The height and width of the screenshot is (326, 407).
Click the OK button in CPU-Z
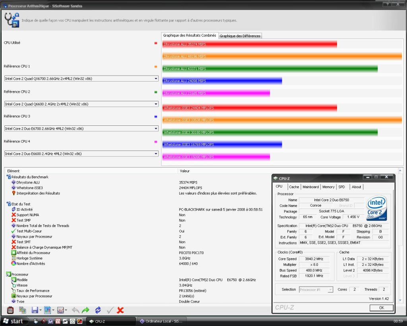point(381,308)
